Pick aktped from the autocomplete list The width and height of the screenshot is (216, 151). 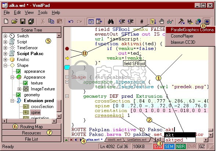180,140
